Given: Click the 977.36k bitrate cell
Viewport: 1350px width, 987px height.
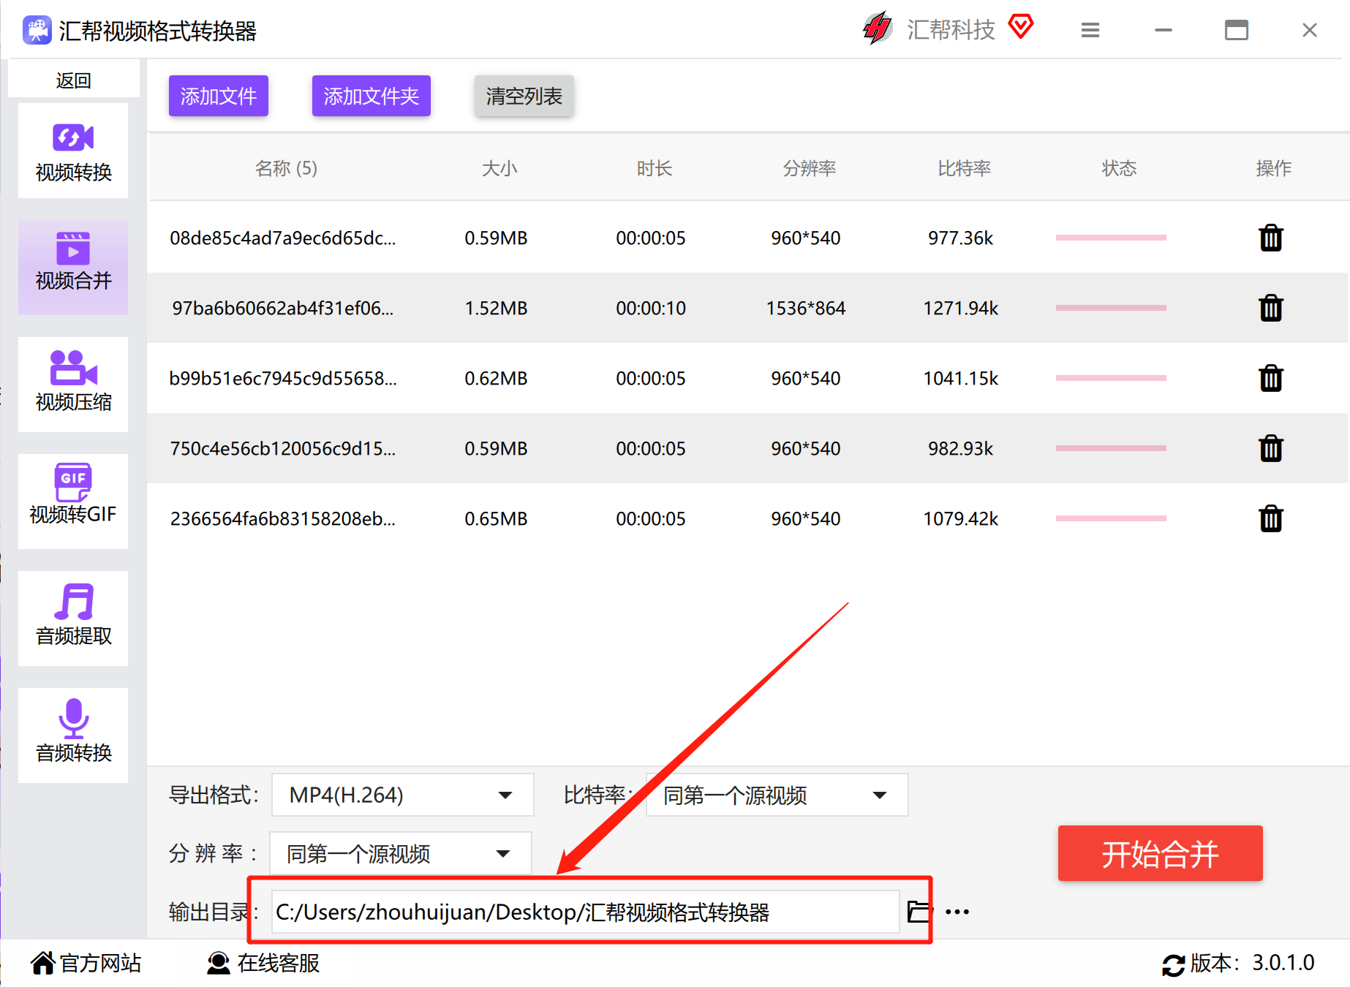Looking at the screenshot, I should pos(961,238).
